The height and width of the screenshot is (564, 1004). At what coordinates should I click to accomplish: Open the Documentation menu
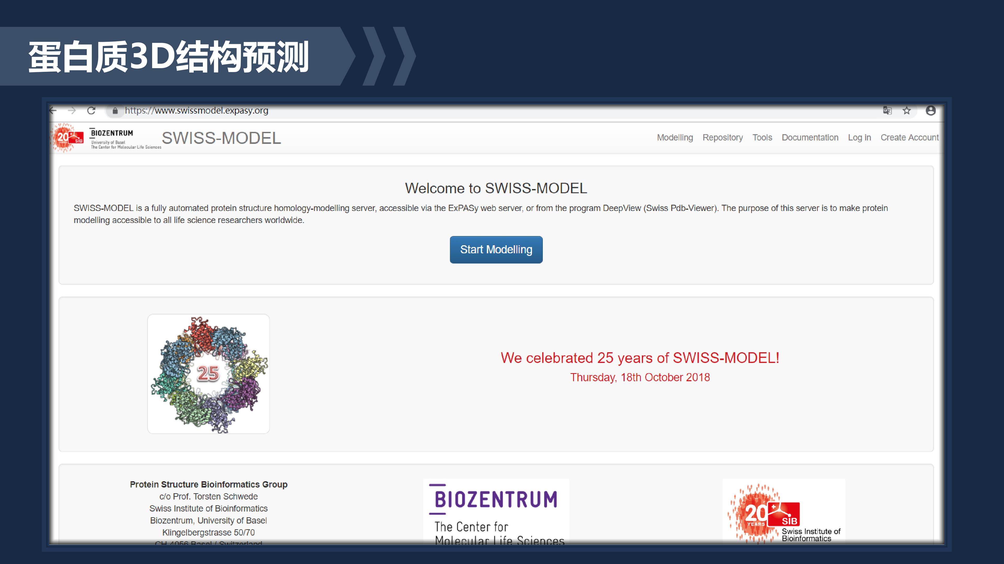click(x=810, y=137)
